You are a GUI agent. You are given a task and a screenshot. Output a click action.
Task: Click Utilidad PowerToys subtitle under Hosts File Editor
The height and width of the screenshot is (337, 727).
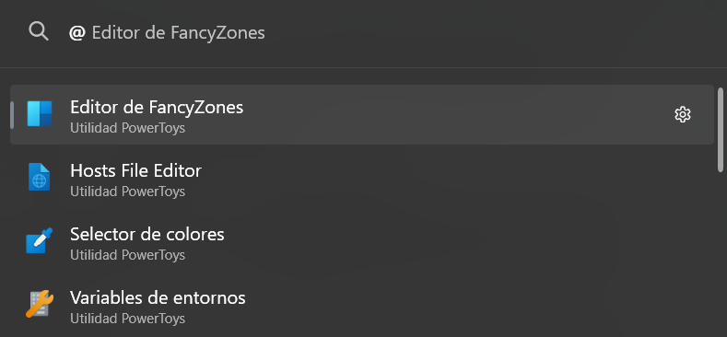point(127,192)
